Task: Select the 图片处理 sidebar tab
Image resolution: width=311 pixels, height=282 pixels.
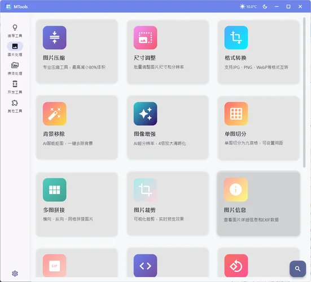Action: [x=15, y=49]
